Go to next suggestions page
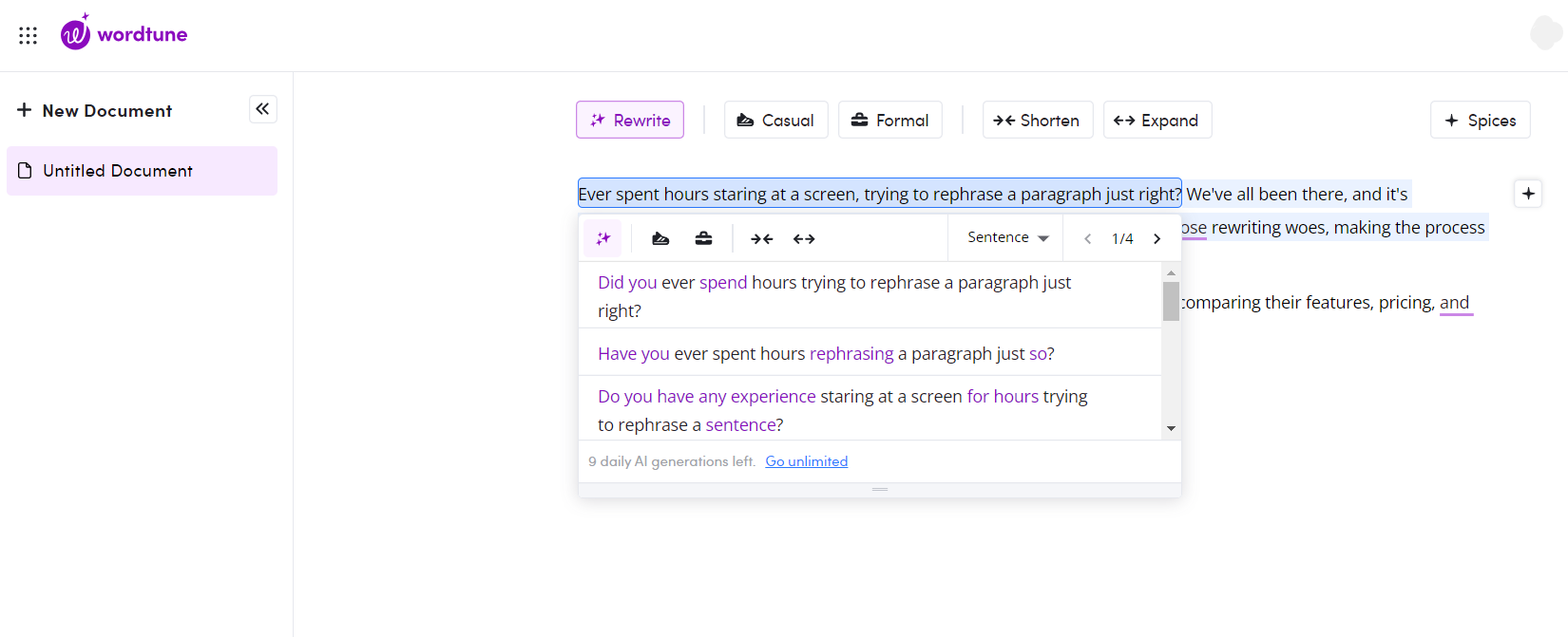 pos(1157,238)
